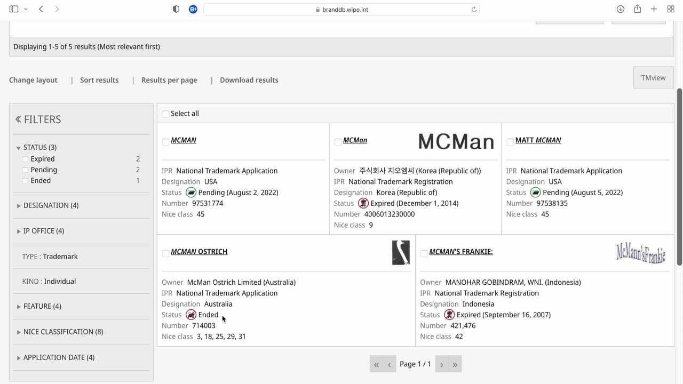Select the MCMAN USA result checkbox
Screen dimensions: 683x384
(165, 142)
